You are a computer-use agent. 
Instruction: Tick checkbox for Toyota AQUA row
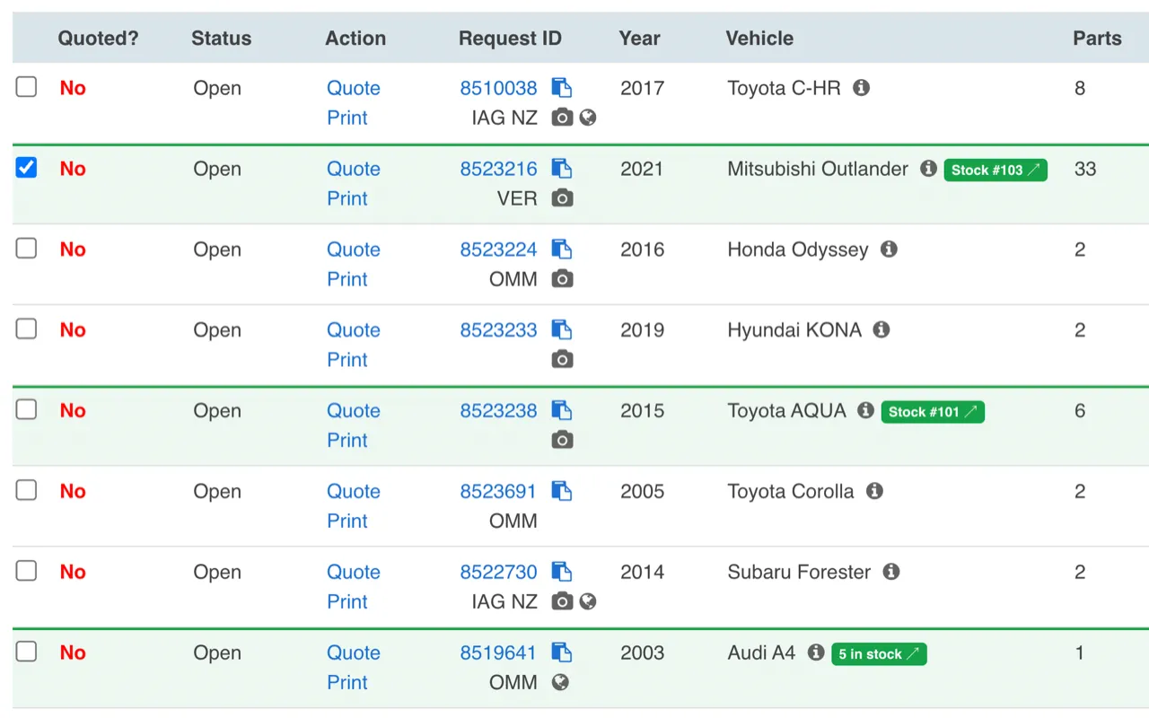point(27,409)
